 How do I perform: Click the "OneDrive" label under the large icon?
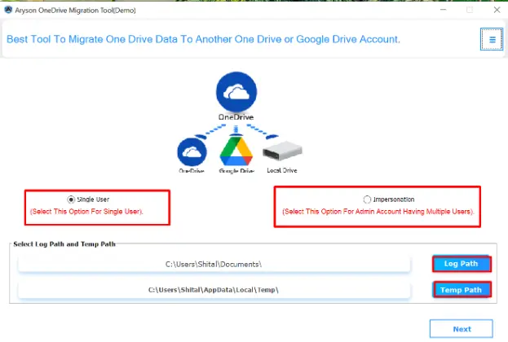pos(236,116)
